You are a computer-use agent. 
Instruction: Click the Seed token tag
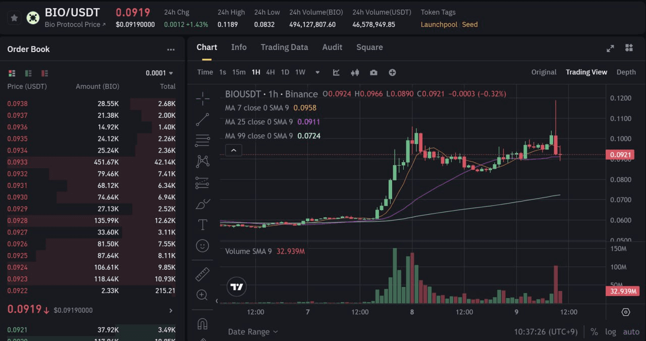(x=470, y=24)
